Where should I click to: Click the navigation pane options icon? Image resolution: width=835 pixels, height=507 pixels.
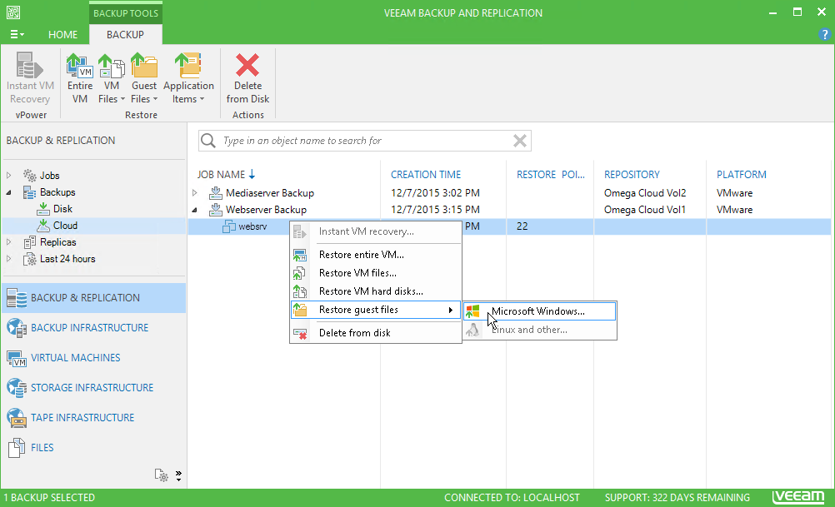(x=162, y=475)
